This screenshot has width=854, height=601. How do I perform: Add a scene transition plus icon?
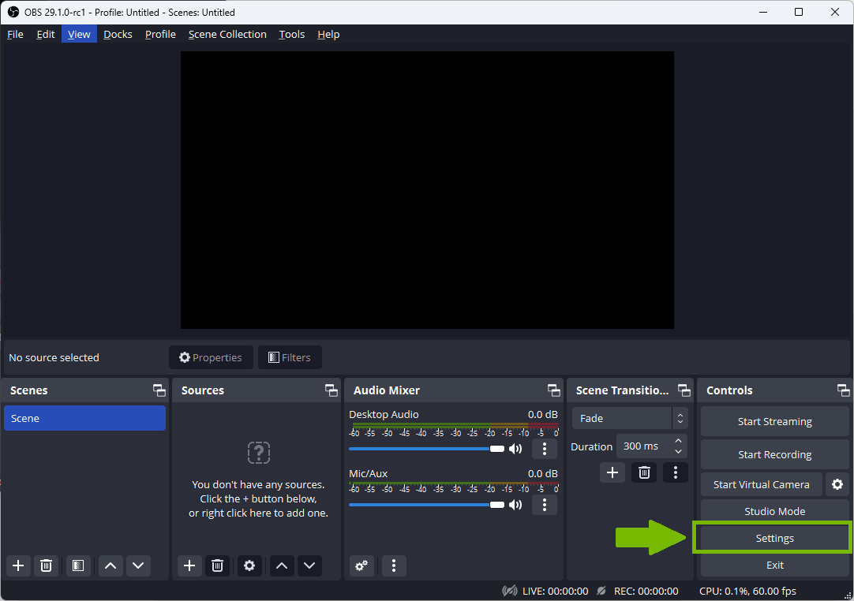pyautogui.click(x=612, y=472)
